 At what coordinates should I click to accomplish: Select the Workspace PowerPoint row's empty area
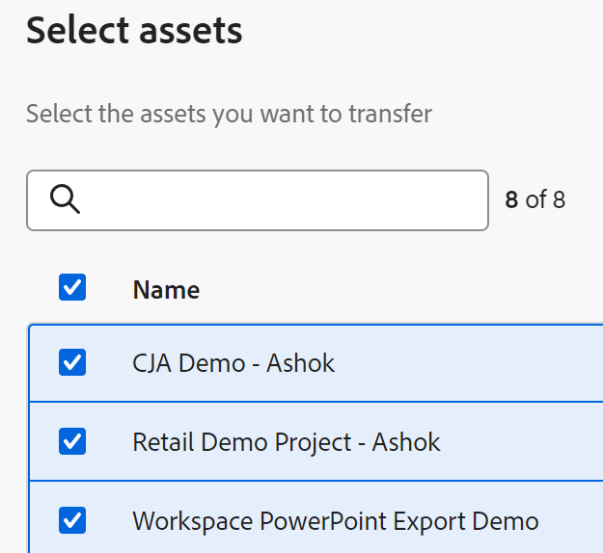point(574,521)
